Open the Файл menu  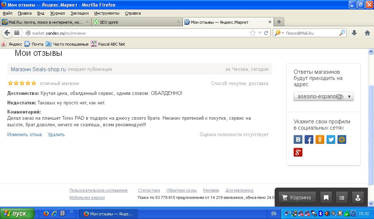coord(7,13)
